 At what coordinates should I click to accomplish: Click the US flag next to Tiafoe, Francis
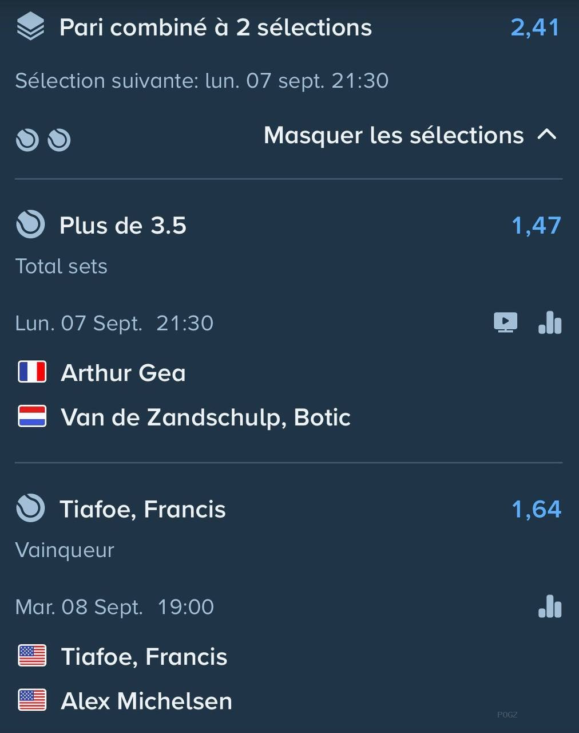32,656
